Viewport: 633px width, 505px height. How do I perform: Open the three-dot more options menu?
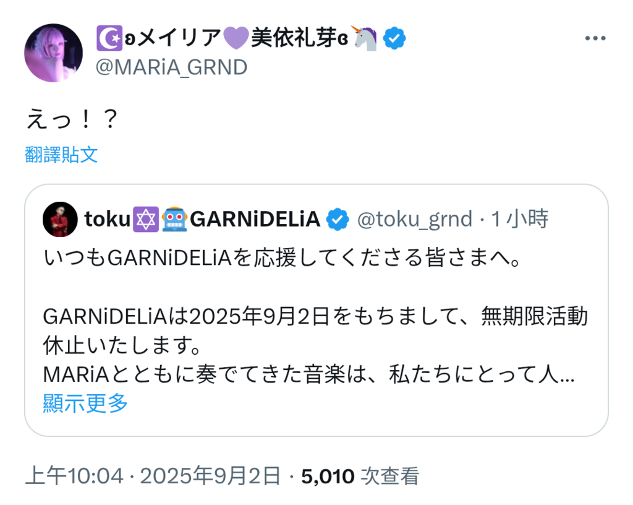point(595,38)
